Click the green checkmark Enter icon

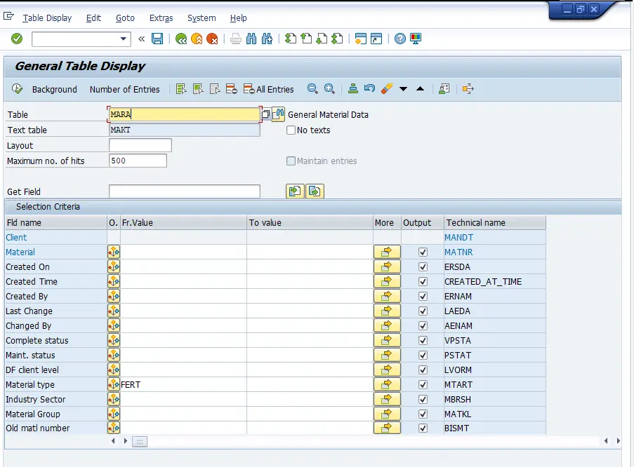click(17, 39)
